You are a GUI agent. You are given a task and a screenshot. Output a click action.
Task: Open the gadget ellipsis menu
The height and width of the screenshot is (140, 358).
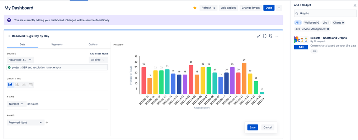point(277,36)
